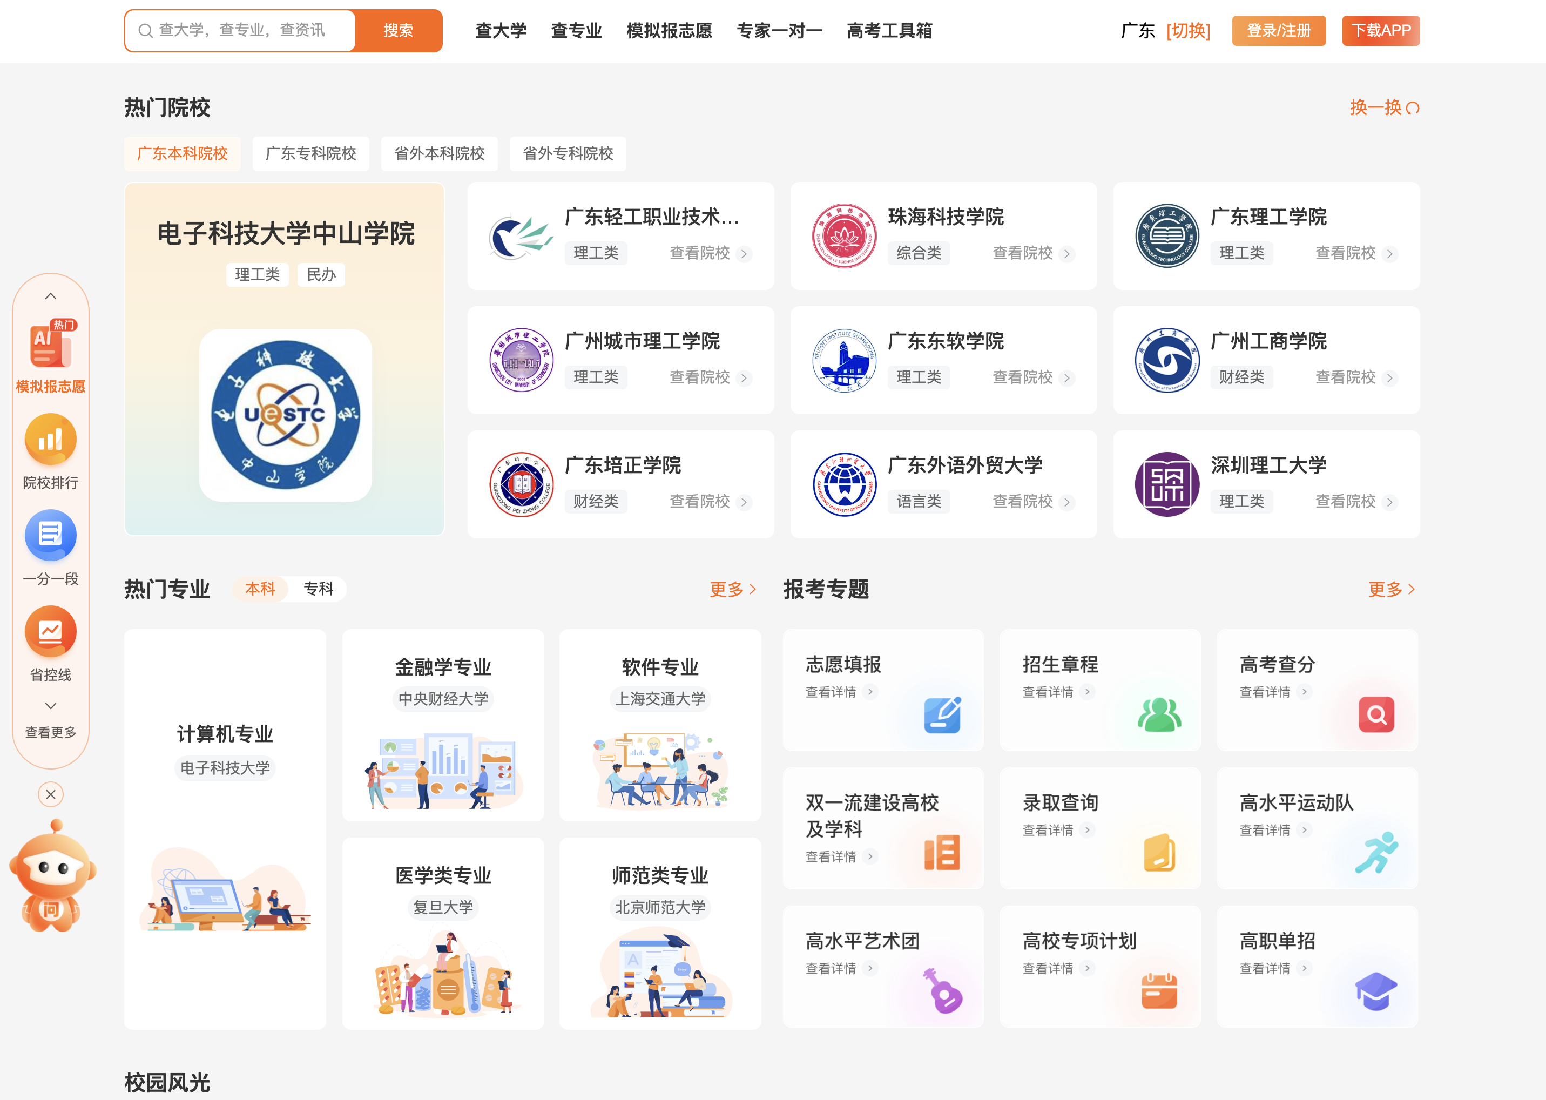Click 广州城市理工学院 school logo
Image resolution: width=1546 pixels, height=1100 pixels.
(522, 360)
